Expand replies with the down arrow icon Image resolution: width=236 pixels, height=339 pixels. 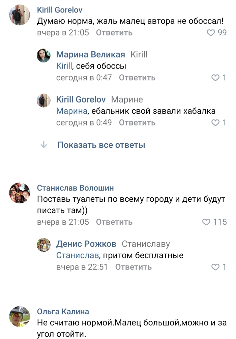[43, 145]
